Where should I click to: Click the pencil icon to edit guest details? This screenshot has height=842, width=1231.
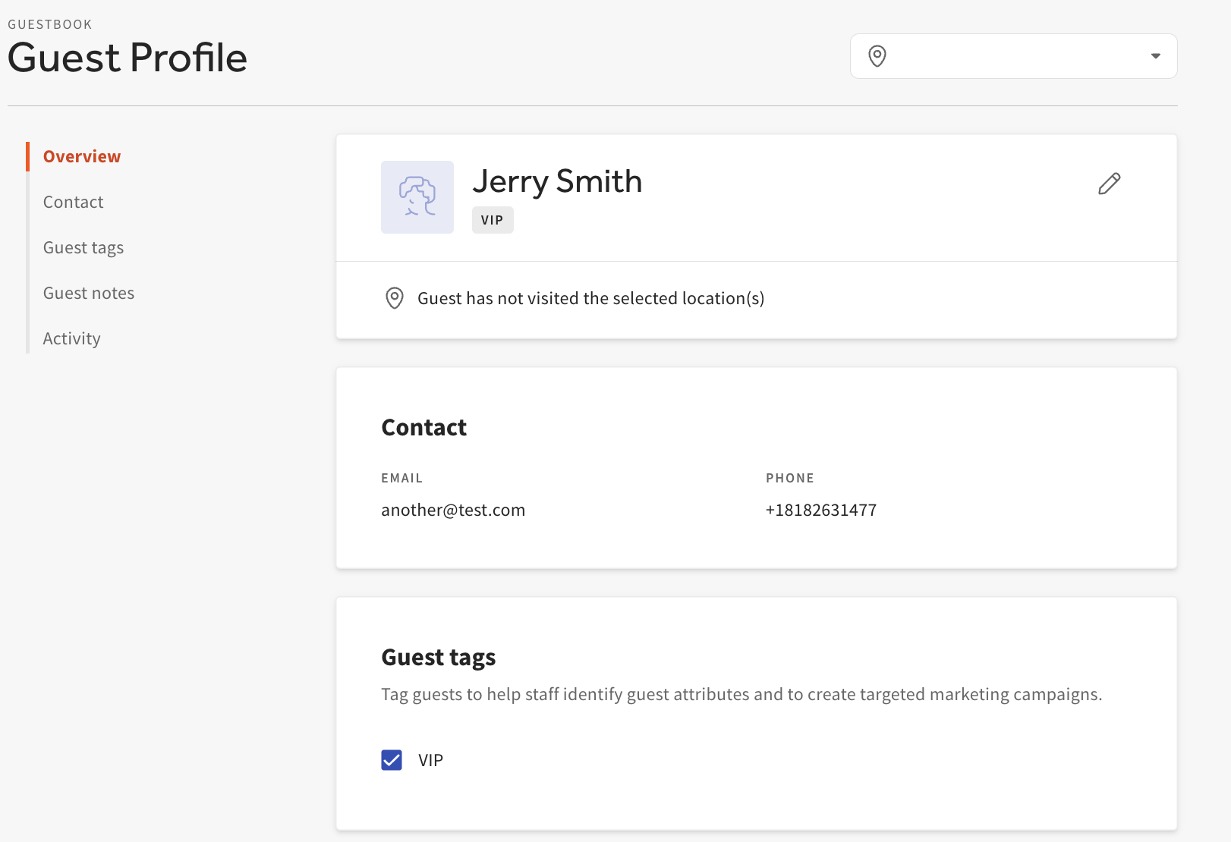[1109, 183]
